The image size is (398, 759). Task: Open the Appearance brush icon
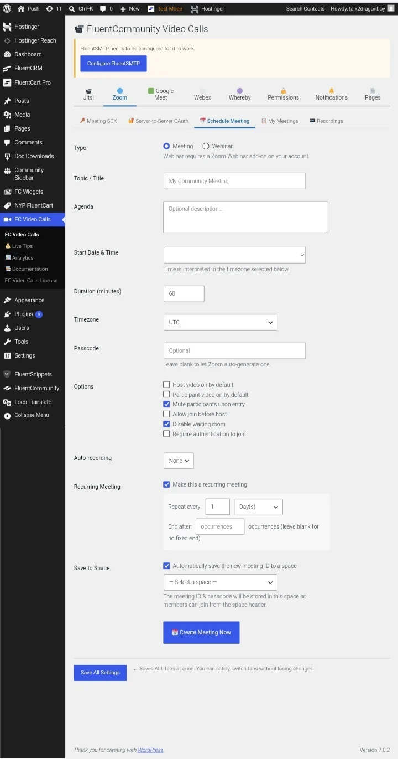coord(7,300)
